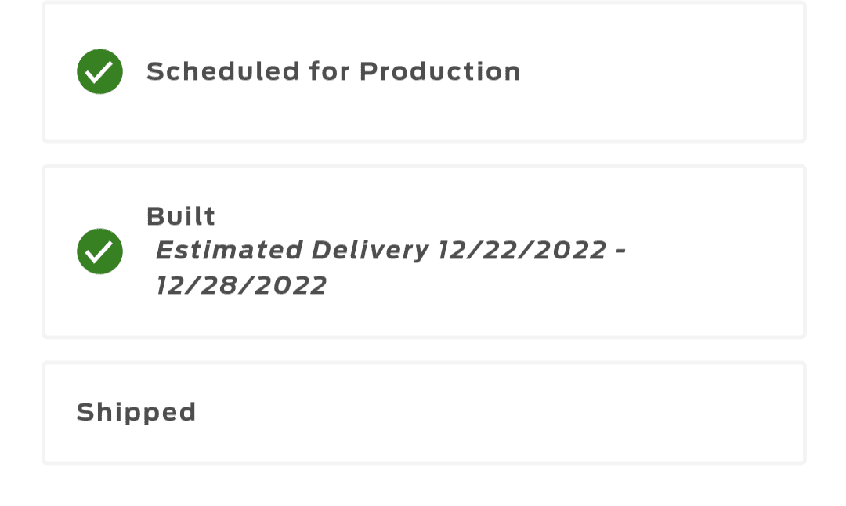Screen dimensions: 846x506
Task: Open the Shipped status step
Action: click(x=136, y=412)
